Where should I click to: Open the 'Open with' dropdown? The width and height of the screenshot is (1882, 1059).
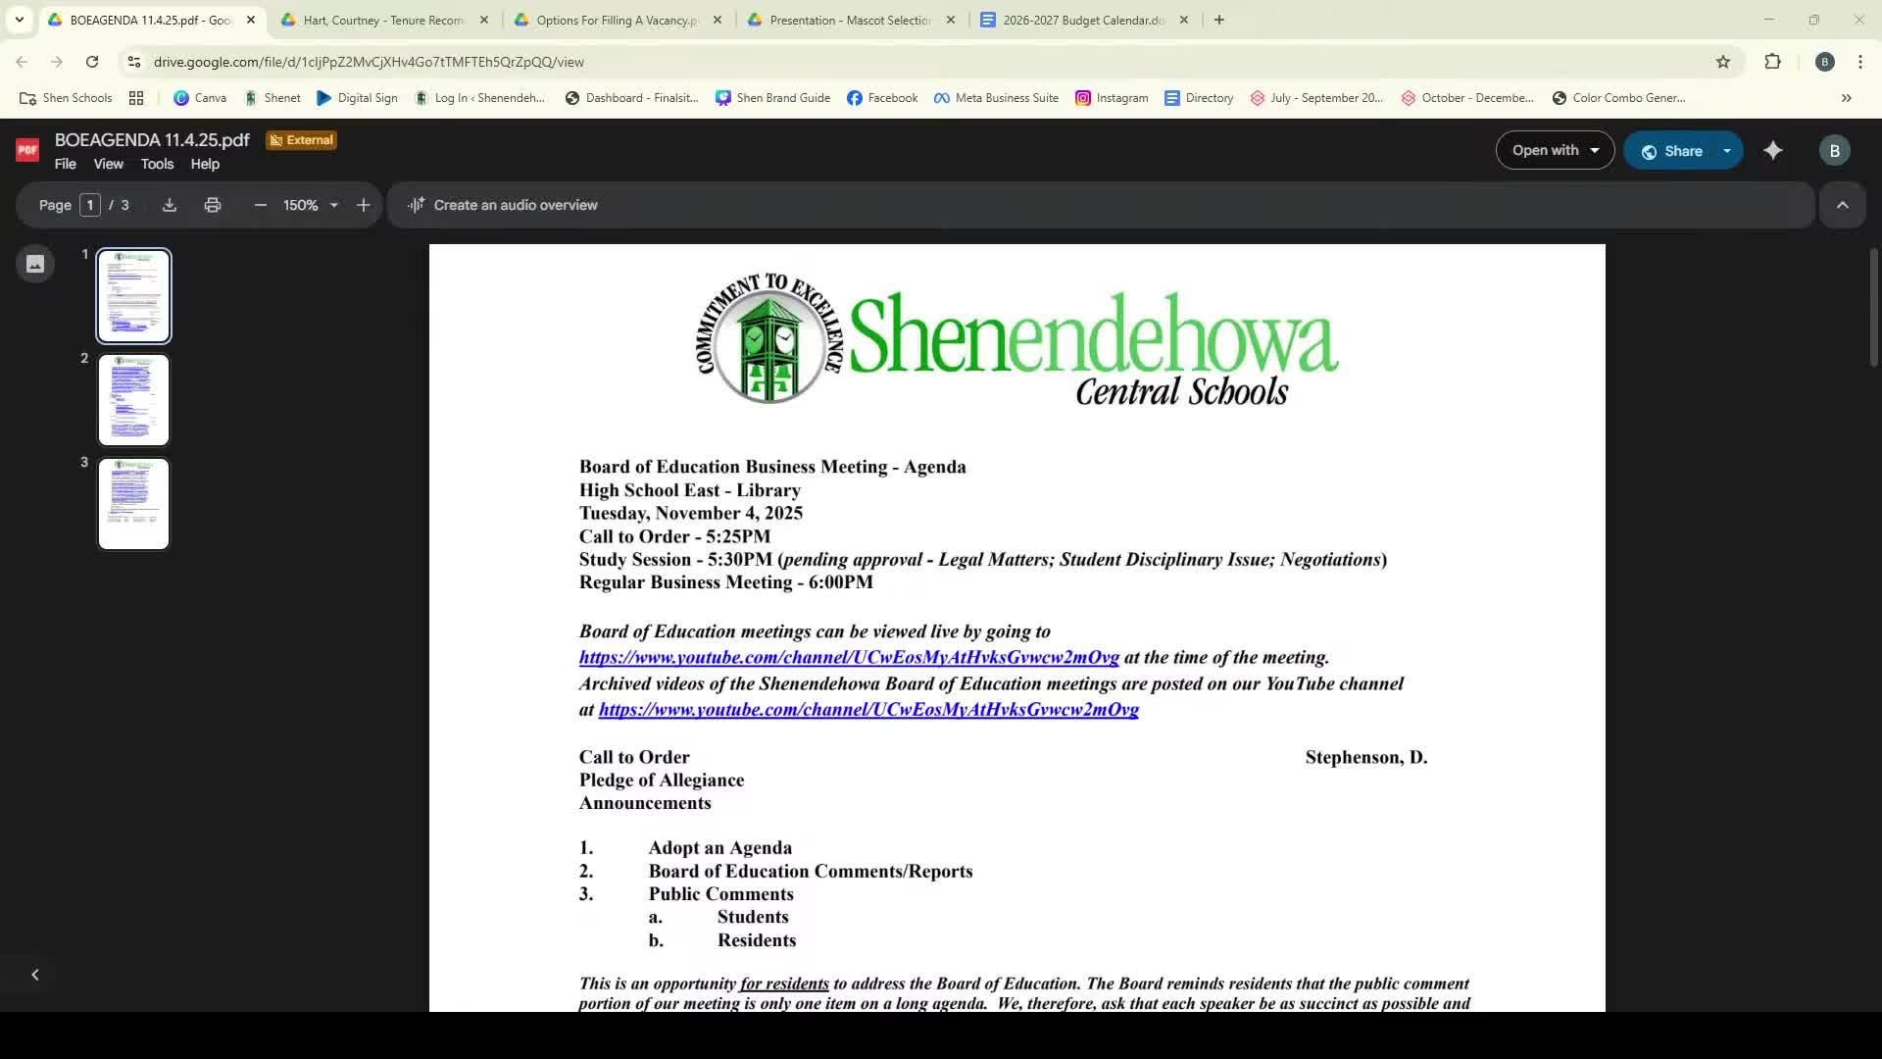[1555, 150]
